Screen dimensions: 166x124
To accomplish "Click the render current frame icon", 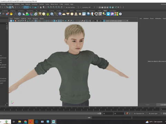I will coord(102,7).
